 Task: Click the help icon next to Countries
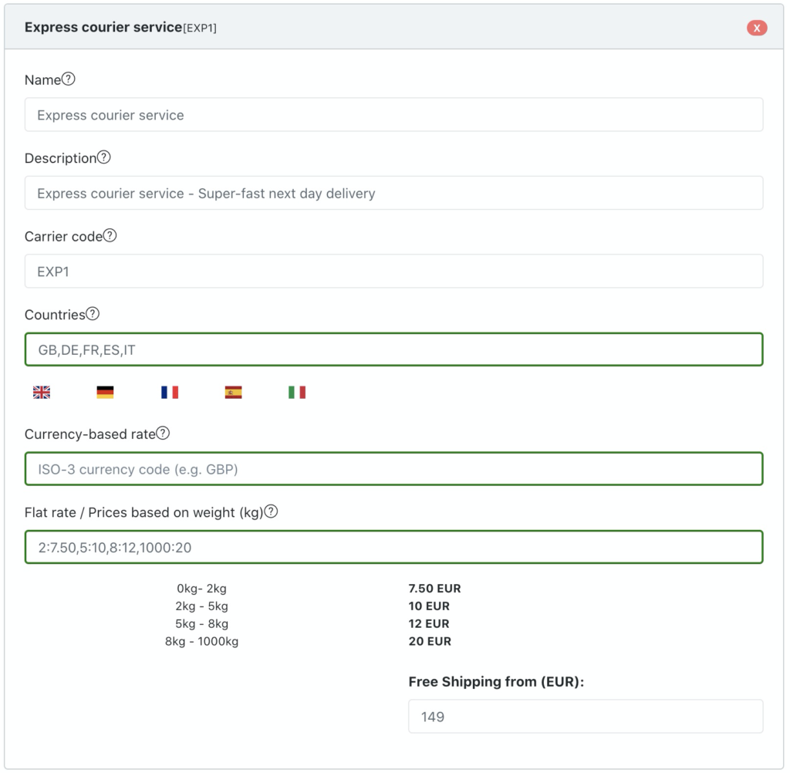tap(93, 314)
